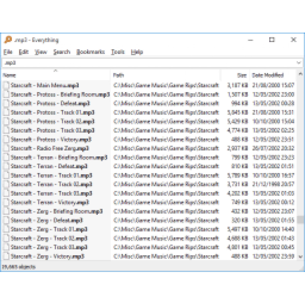The image size is (305, 305).
Task: Click the scrollbar down arrow in results list
Action: [x=300, y=256]
